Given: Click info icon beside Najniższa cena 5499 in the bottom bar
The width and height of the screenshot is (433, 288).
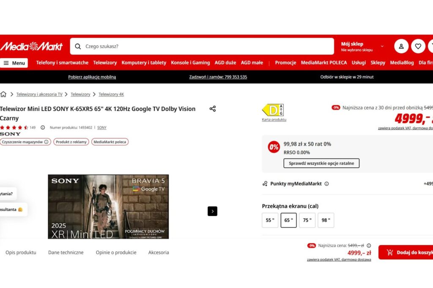Looking at the screenshot, I should (x=369, y=245).
